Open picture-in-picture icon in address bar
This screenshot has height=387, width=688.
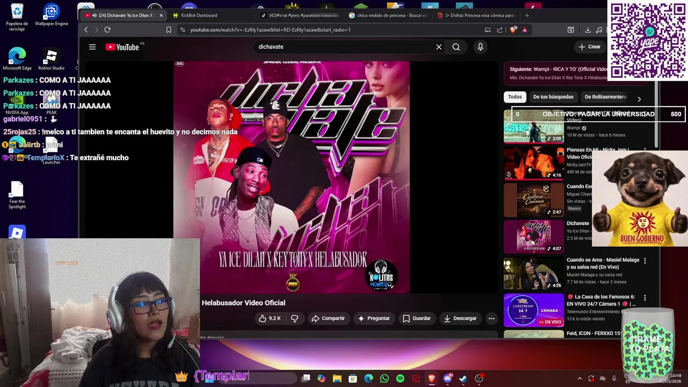click(488, 30)
